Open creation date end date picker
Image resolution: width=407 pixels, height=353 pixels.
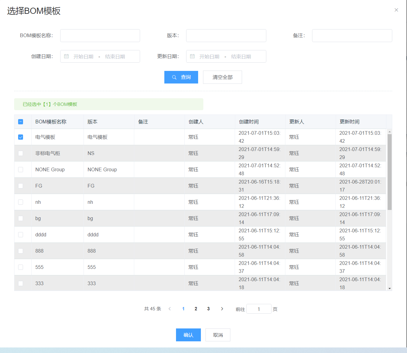click(115, 56)
